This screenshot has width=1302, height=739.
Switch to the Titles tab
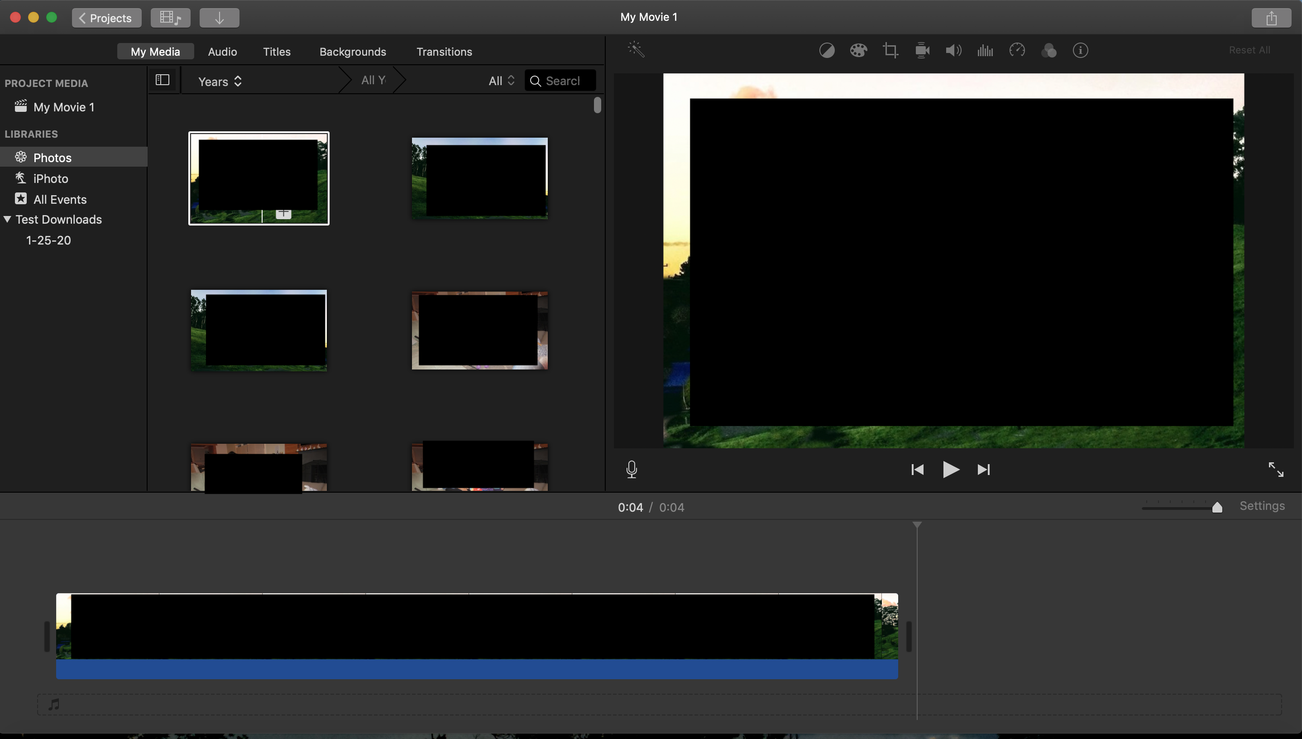click(277, 52)
